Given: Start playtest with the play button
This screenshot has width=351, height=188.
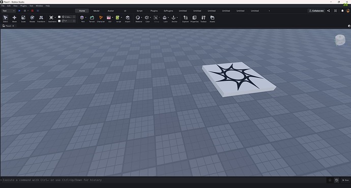Looking at the screenshot, I should (x=19, y=11).
